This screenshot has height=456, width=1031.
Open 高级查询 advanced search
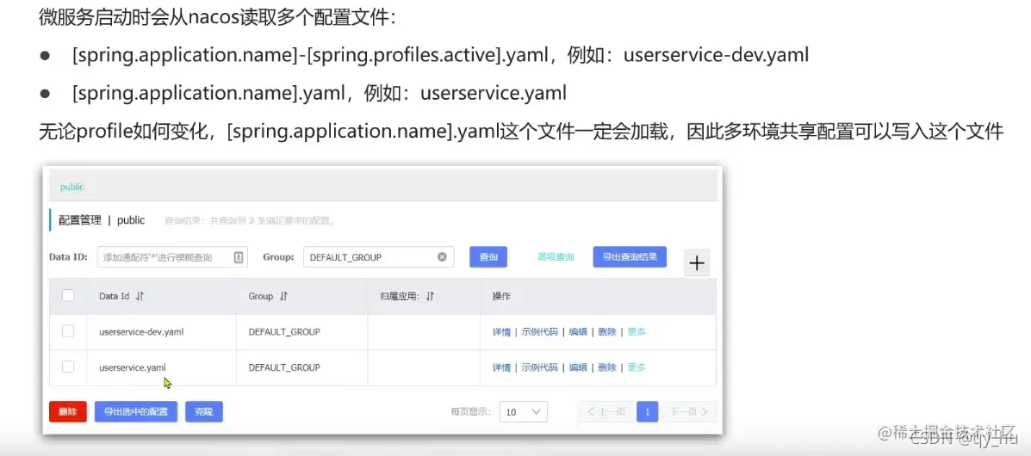[x=556, y=257]
